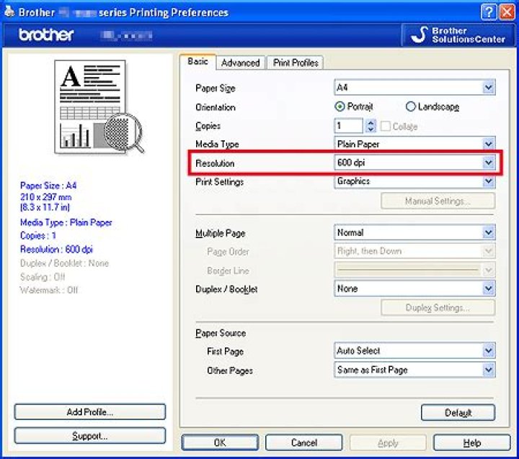This screenshot has width=519, height=459.
Task: Click the brother logo in header
Action: [x=46, y=35]
